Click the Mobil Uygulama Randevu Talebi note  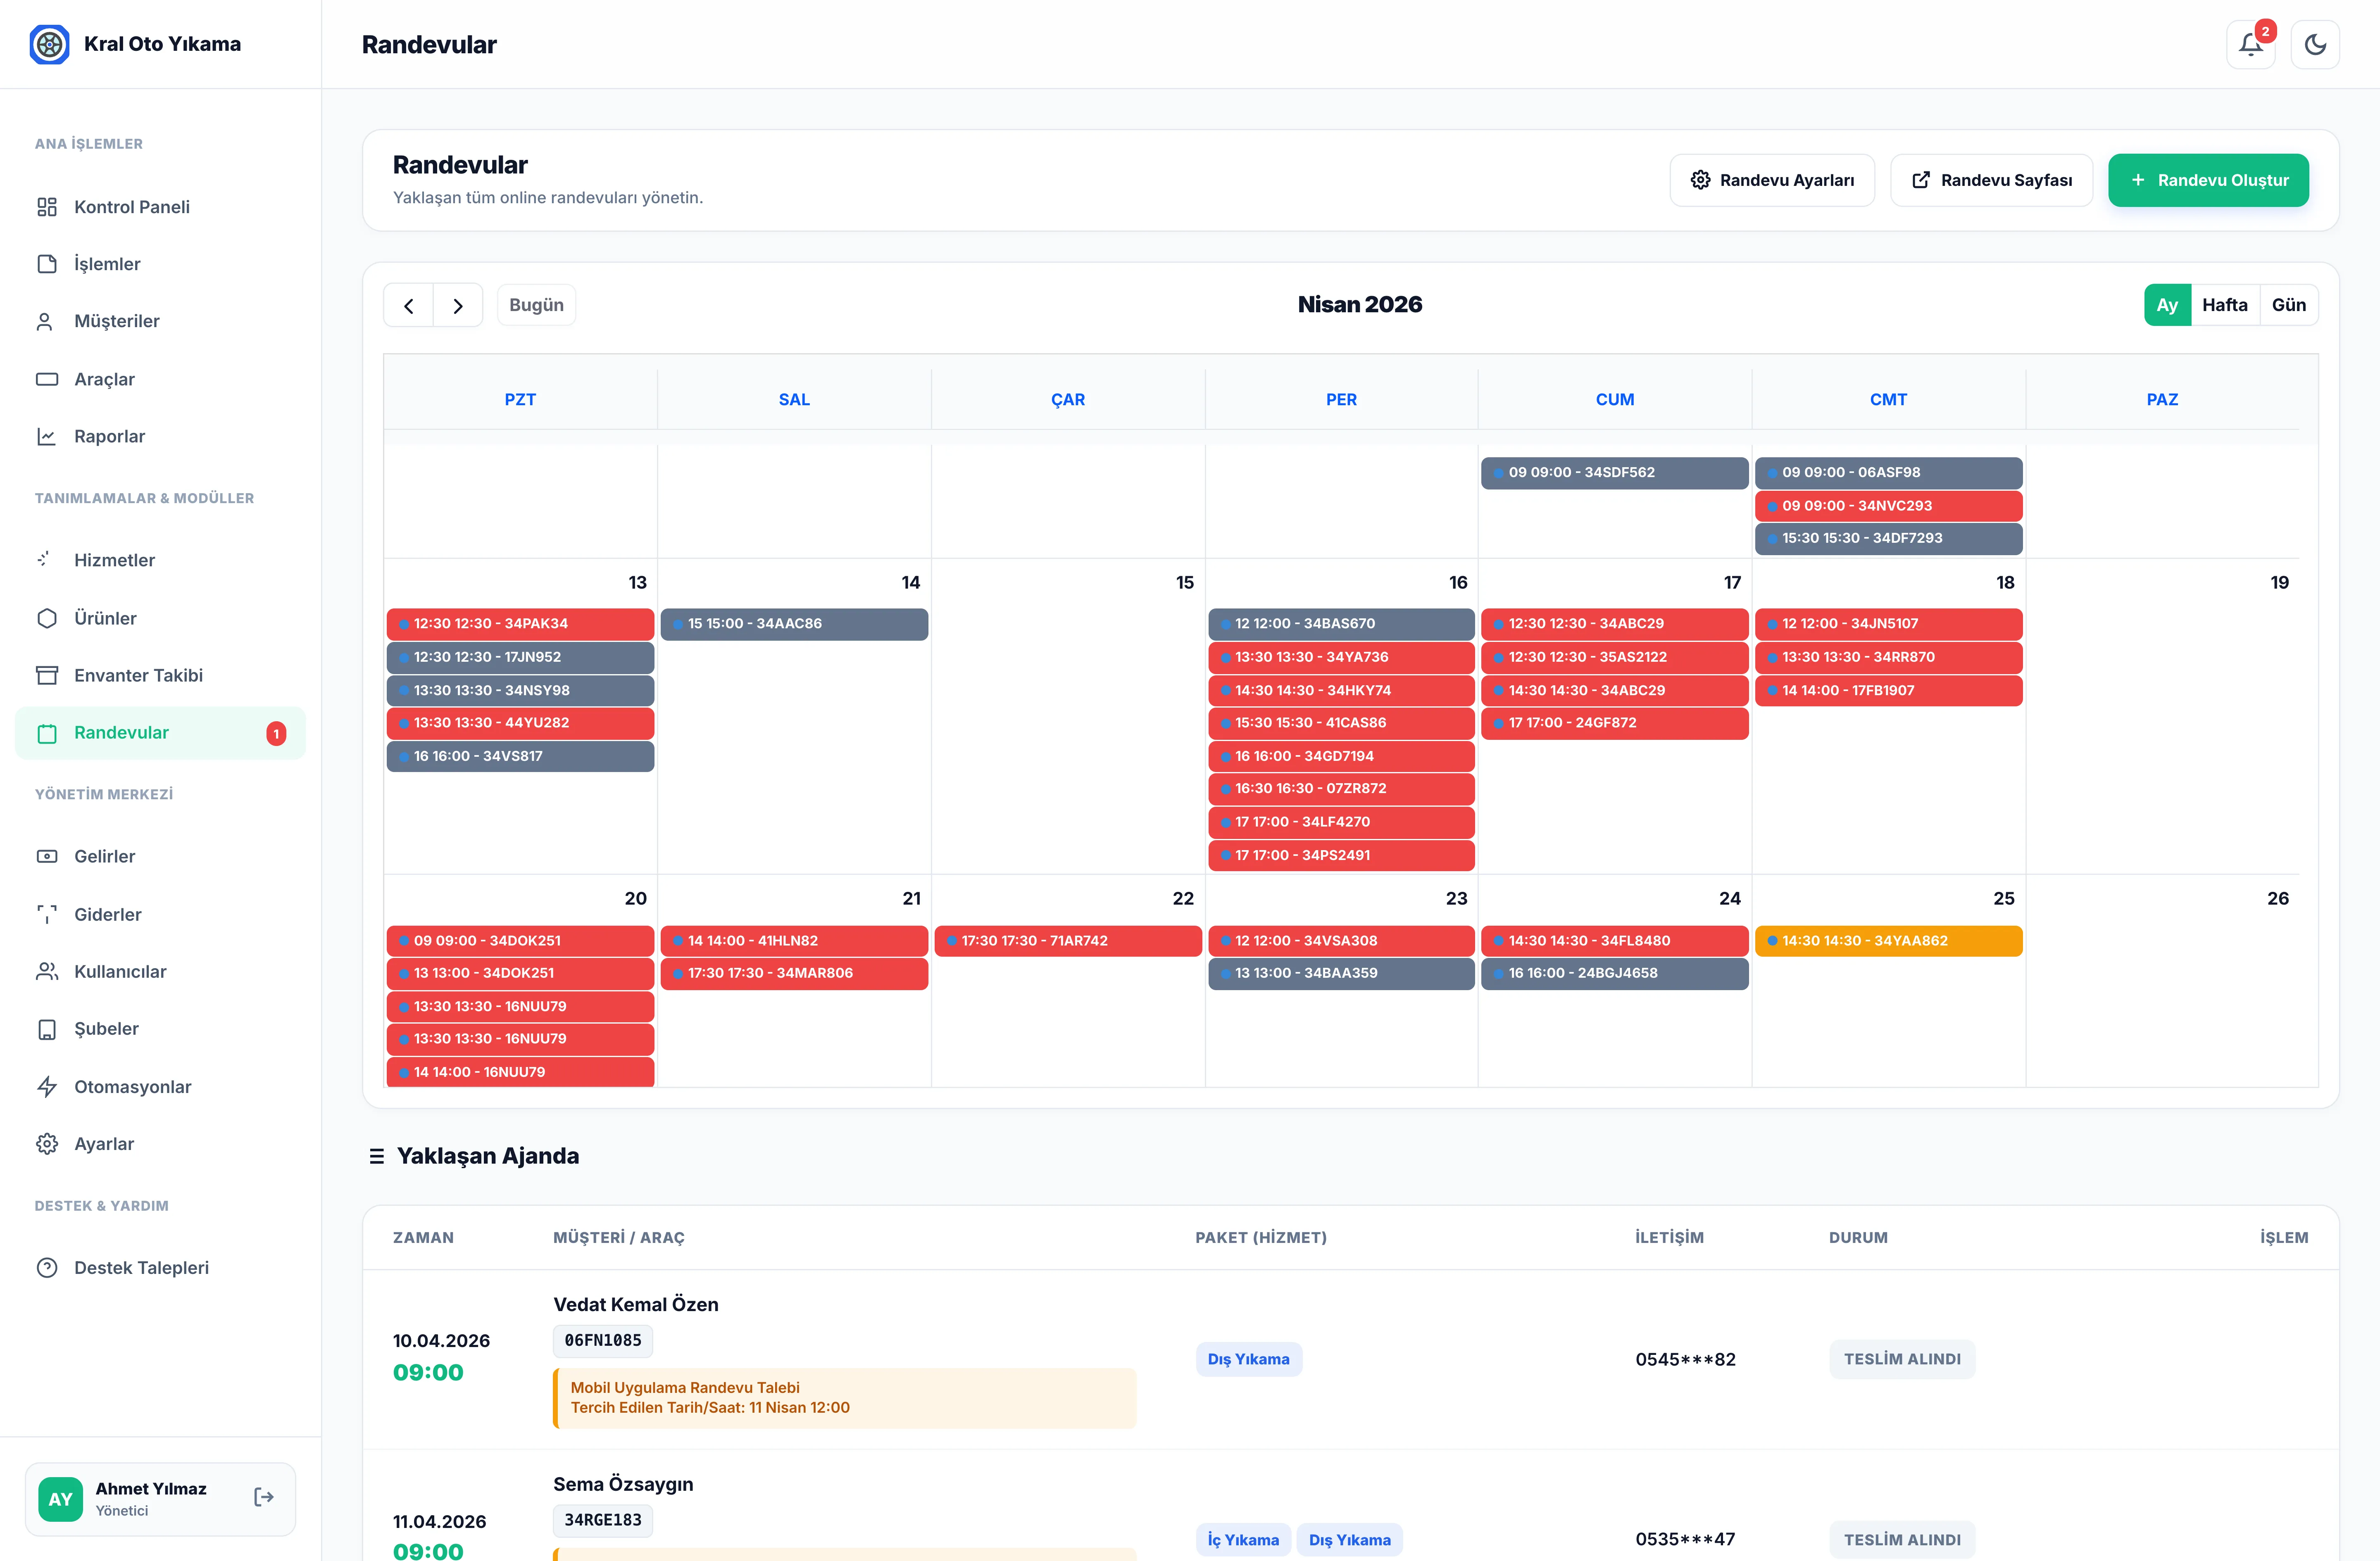pos(845,1398)
